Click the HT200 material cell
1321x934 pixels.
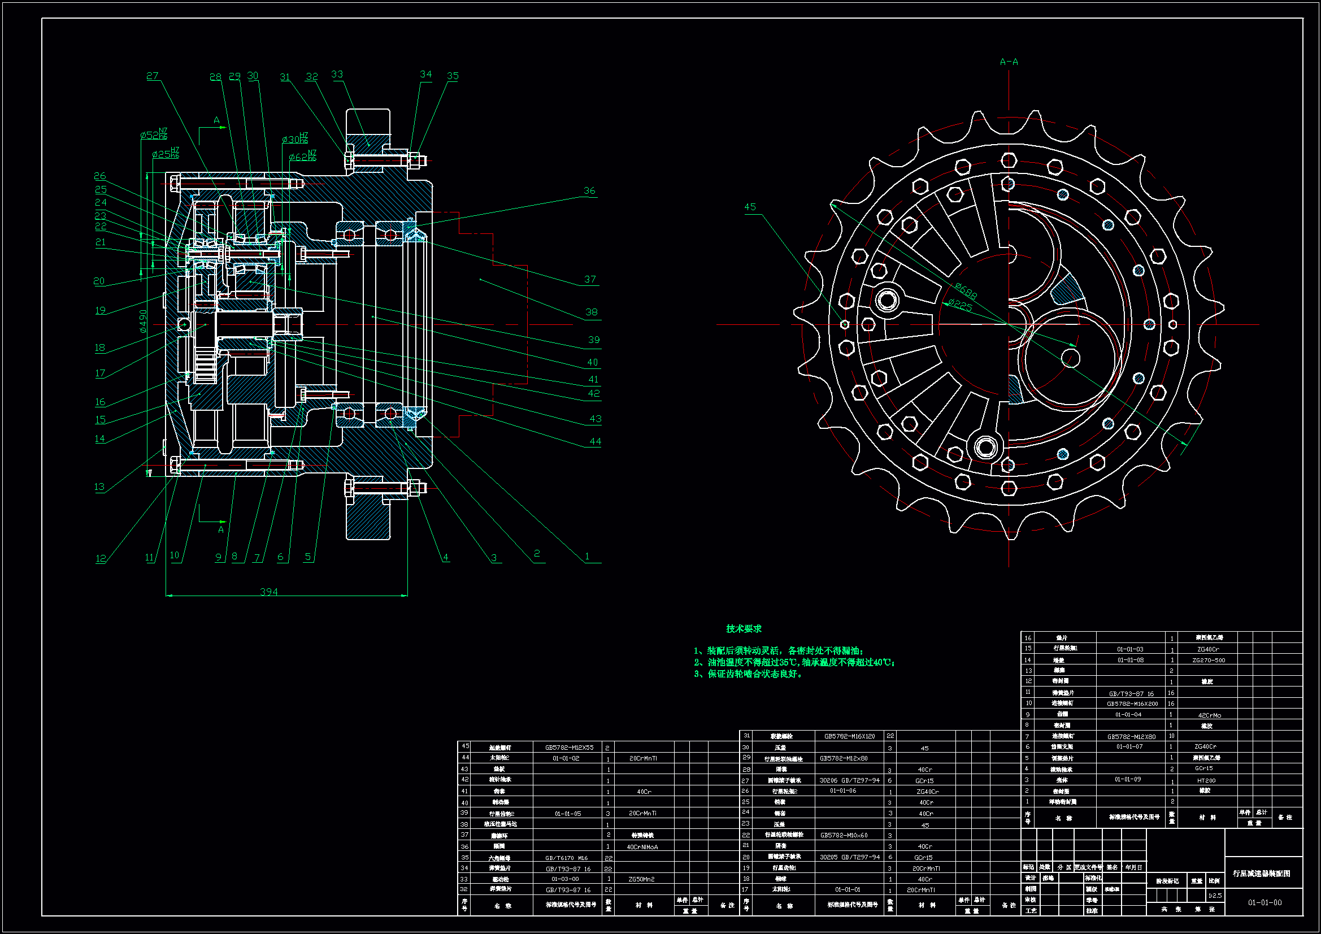click(x=1206, y=780)
